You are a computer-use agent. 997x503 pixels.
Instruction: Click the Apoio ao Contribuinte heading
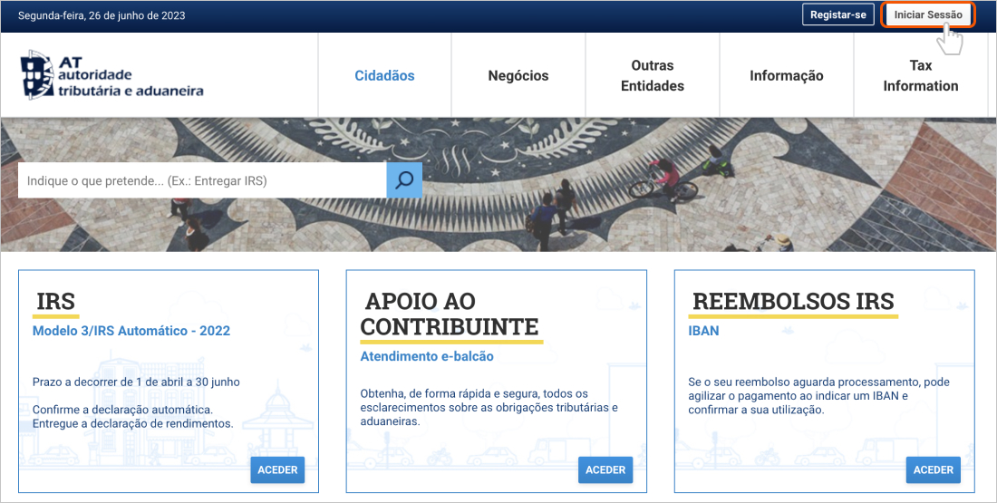[450, 314]
